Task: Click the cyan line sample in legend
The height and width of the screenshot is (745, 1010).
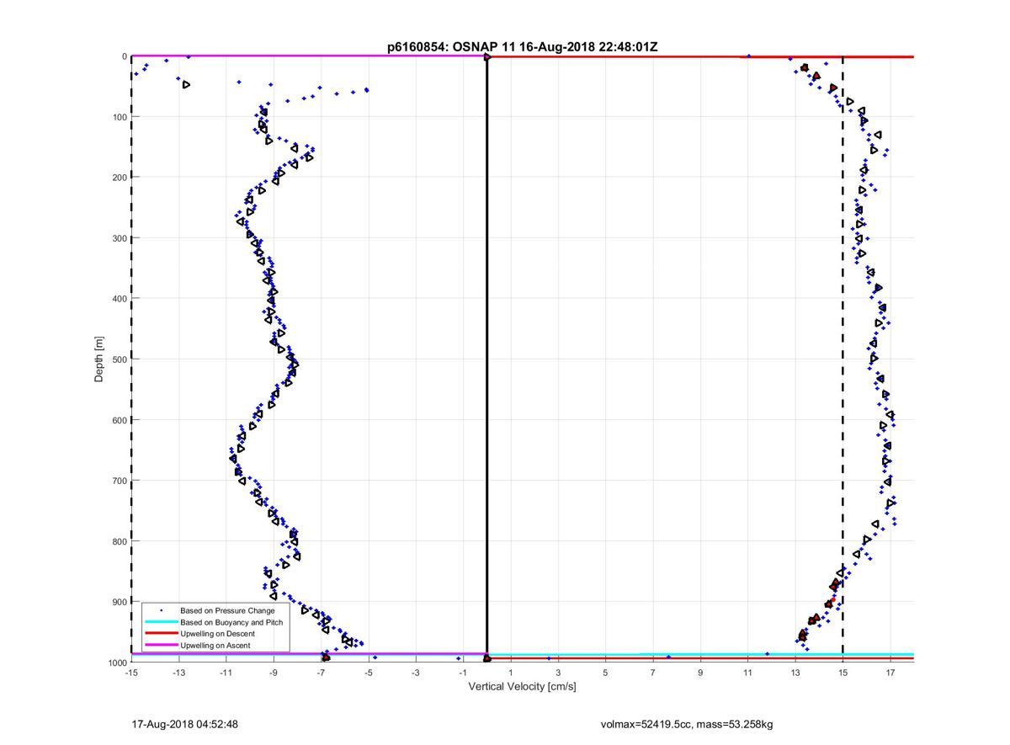Action: point(161,622)
